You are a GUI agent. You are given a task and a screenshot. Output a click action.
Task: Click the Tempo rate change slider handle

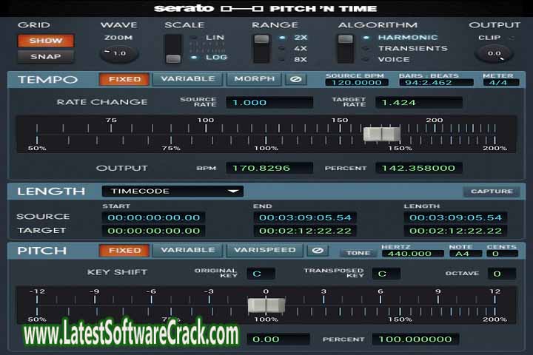coord(381,134)
